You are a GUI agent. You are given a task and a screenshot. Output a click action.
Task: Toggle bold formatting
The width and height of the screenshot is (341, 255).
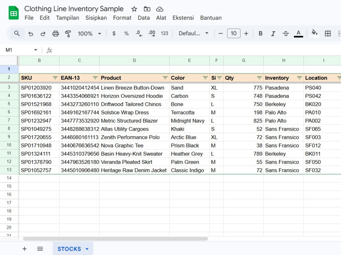pyautogui.click(x=260, y=33)
